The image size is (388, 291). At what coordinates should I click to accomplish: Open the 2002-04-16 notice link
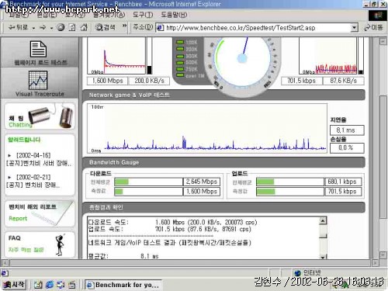38,160
